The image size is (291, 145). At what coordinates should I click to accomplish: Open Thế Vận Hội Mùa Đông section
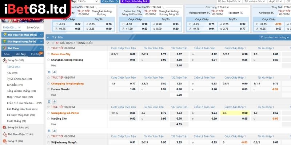(x=22, y=35)
